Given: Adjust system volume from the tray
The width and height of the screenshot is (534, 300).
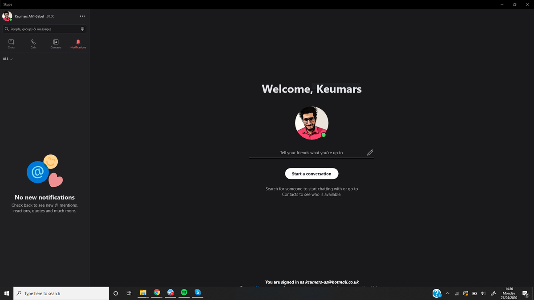Looking at the screenshot, I should (483, 293).
